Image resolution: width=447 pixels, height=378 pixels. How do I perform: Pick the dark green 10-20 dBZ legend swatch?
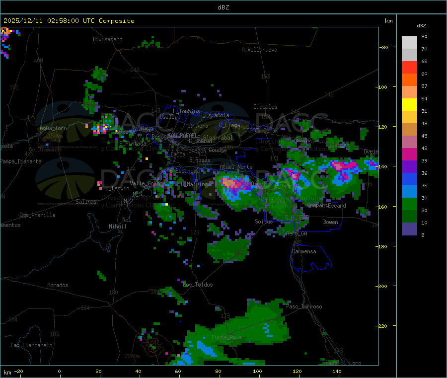tap(409, 217)
